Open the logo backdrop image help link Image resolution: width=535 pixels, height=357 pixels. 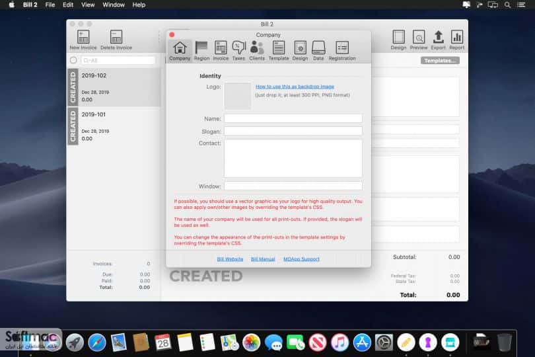(295, 87)
